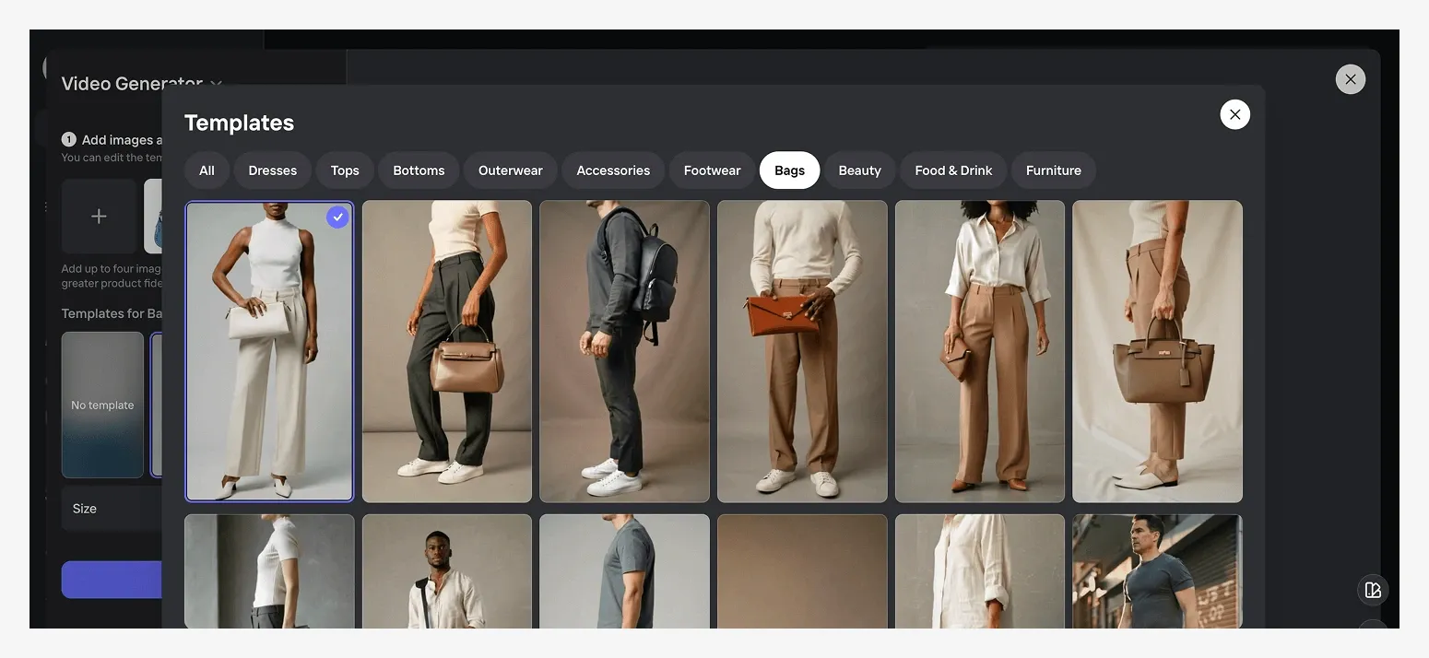
Task: Open the Furniture category
Action: coord(1054,170)
